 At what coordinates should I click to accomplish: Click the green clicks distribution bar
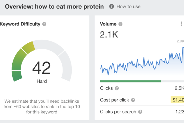pyautogui.click(x=130, y=81)
